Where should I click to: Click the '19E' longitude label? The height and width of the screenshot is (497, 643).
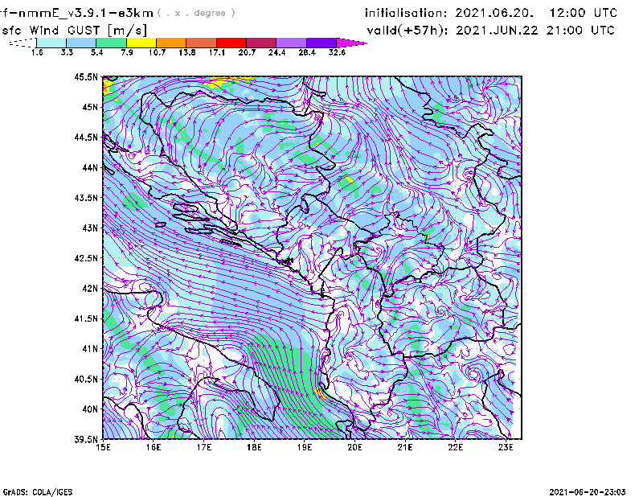point(305,447)
